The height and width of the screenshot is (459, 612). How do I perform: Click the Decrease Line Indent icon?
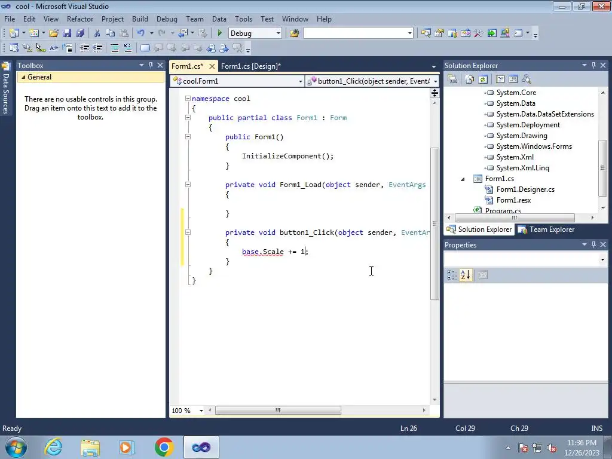(x=84, y=48)
